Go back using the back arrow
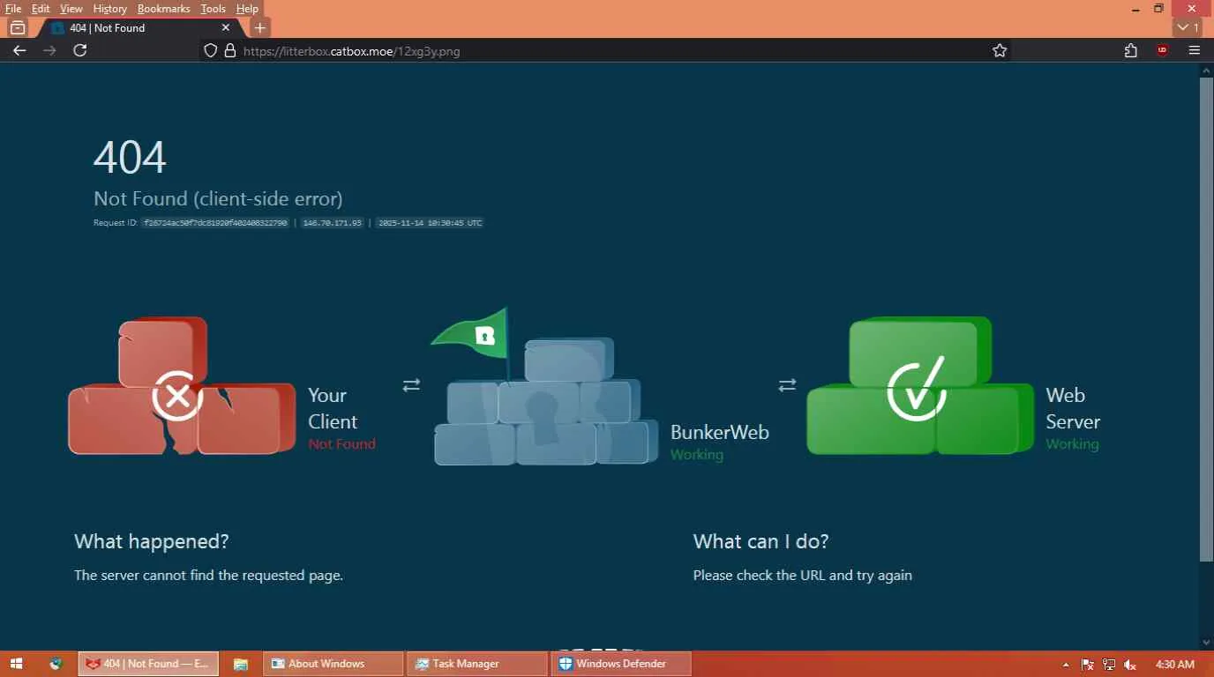 coord(19,50)
